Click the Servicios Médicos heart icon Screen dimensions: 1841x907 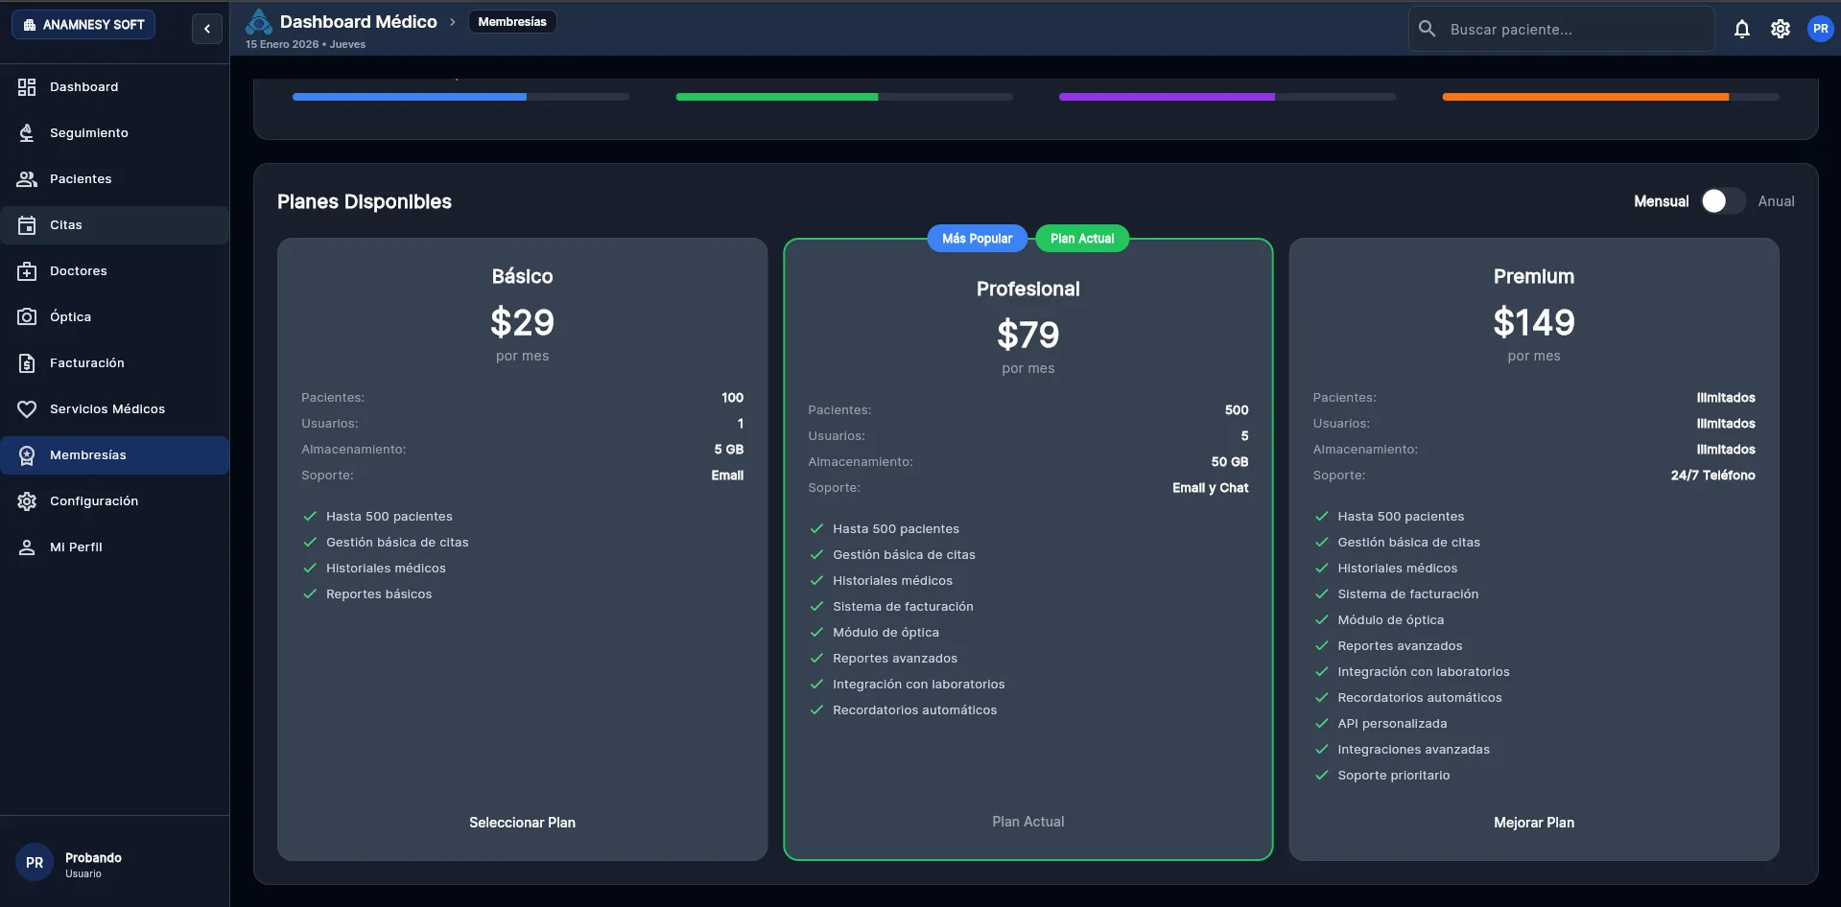coord(27,409)
